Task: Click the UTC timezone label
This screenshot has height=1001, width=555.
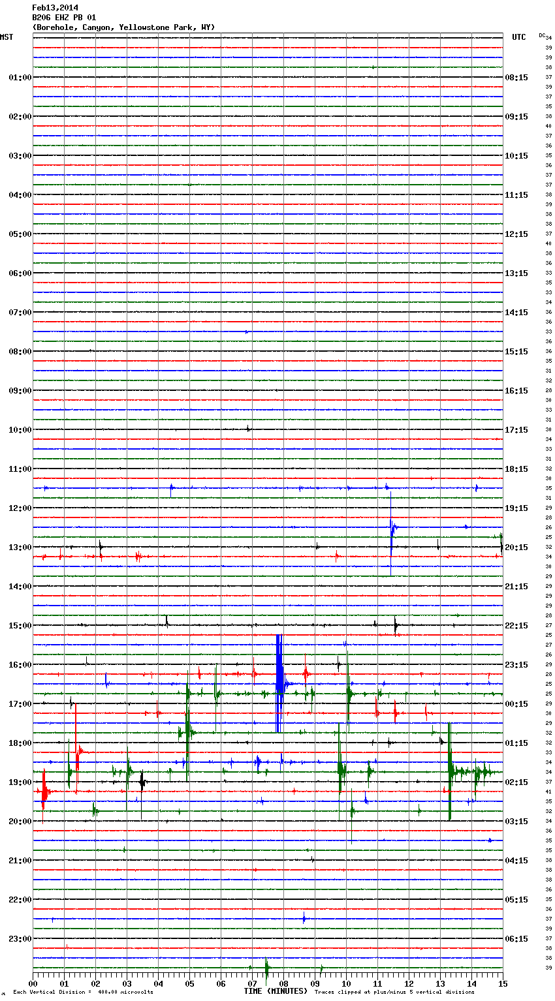Action: pyautogui.click(x=518, y=37)
